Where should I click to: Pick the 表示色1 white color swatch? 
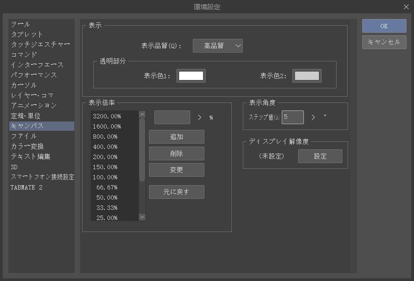(191, 76)
